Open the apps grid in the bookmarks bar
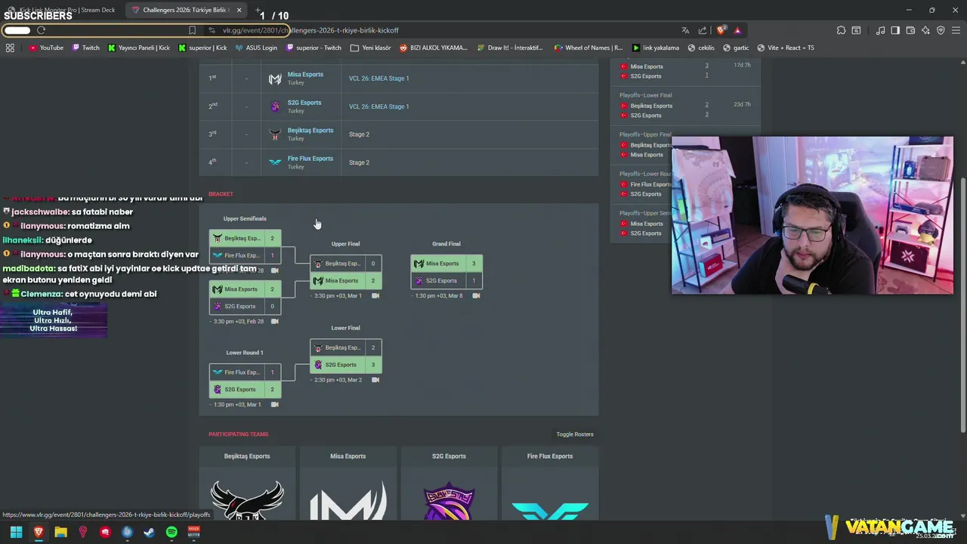Screen dimensions: 967x544 [x=10, y=48]
